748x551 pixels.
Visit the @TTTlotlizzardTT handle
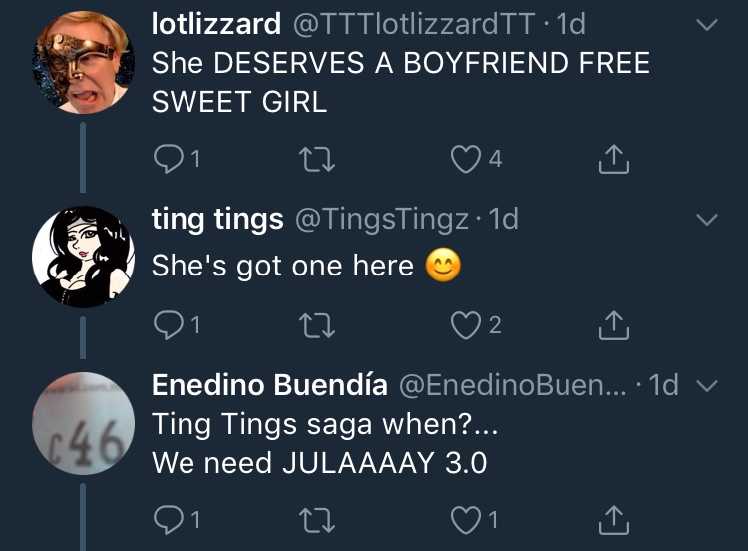tap(414, 24)
